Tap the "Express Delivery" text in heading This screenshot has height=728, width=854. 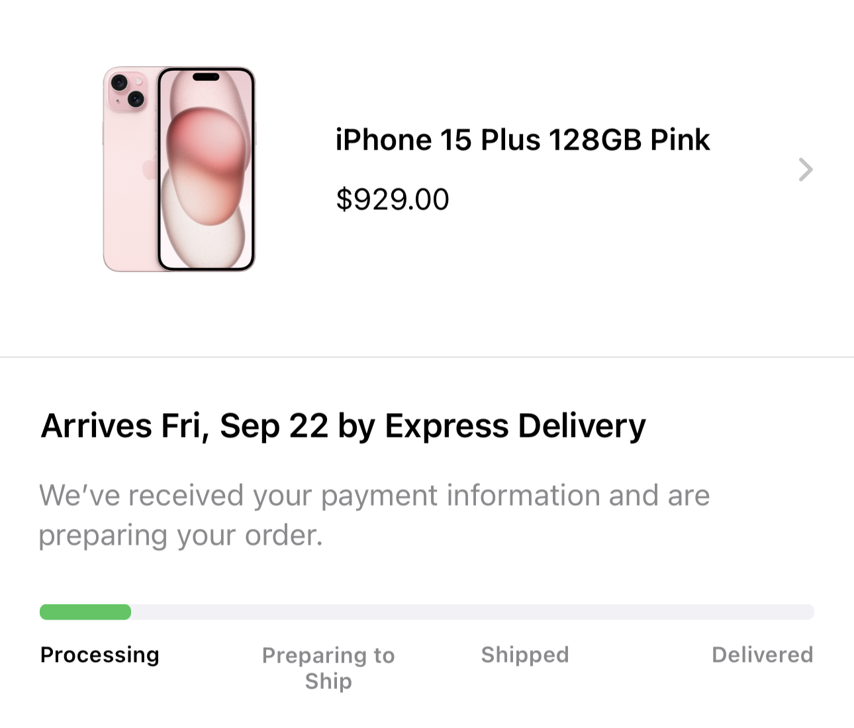tap(515, 426)
